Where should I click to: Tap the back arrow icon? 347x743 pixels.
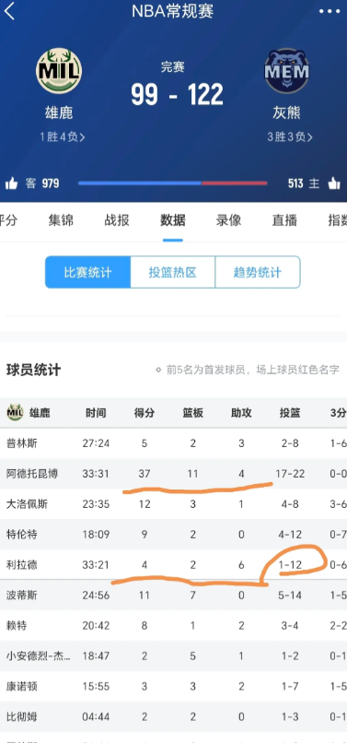(x=9, y=11)
